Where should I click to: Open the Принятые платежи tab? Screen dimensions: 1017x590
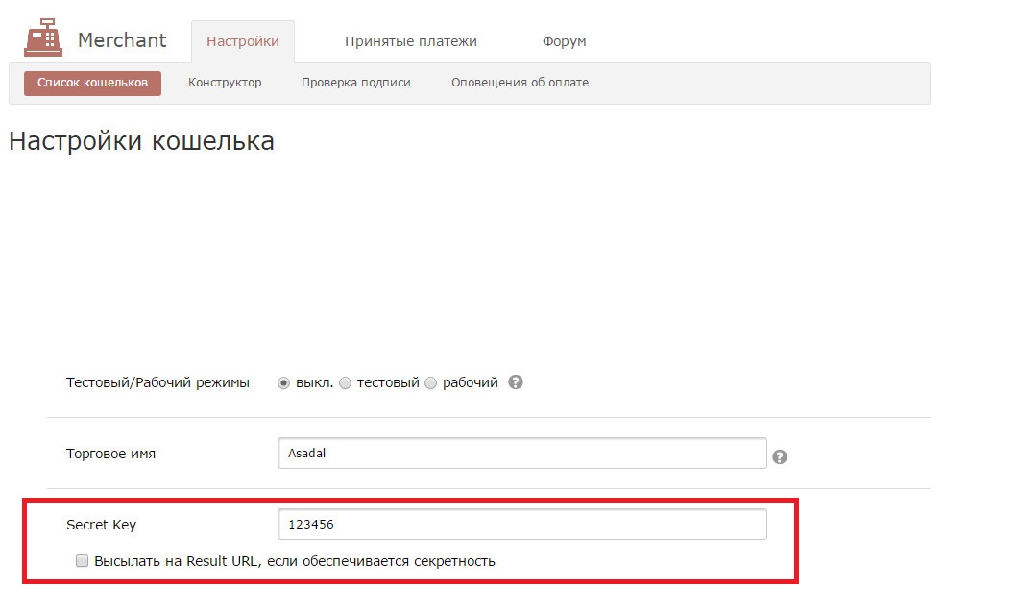(x=411, y=41)
